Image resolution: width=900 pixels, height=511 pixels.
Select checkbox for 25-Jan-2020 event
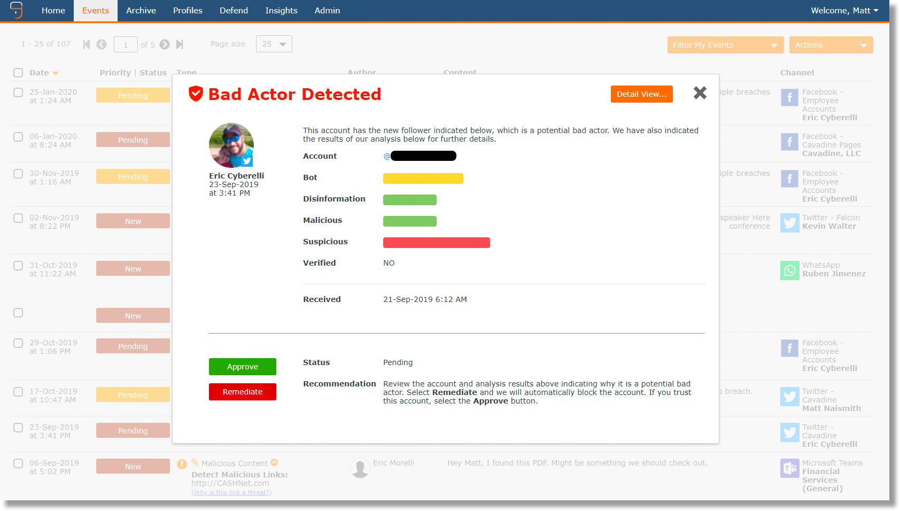click(18, 92)
